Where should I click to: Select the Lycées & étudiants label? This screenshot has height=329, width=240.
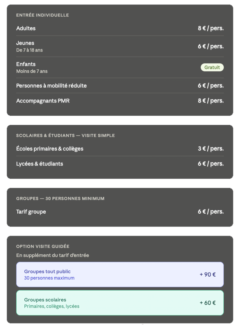pos(40,164)
